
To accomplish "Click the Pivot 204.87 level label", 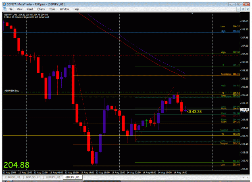I will tap(230, 108).
